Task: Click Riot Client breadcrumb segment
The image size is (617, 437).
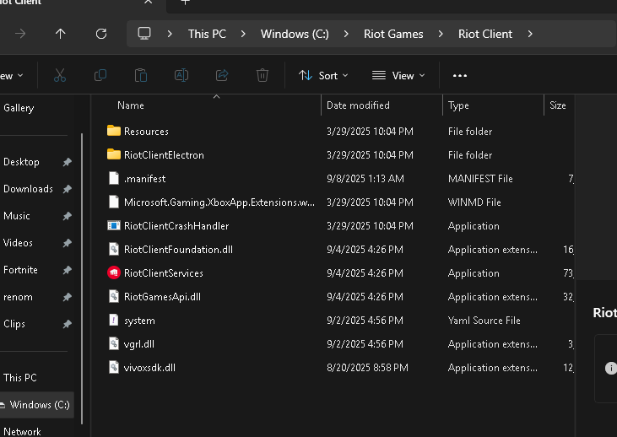Action: point(485,34)
